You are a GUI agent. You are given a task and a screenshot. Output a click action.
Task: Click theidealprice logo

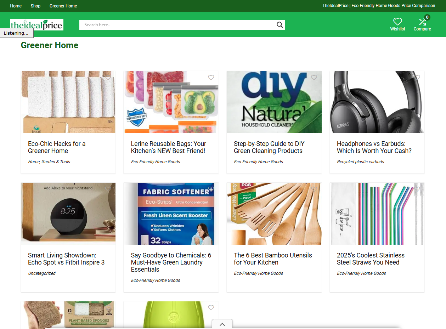click(37, 24)
